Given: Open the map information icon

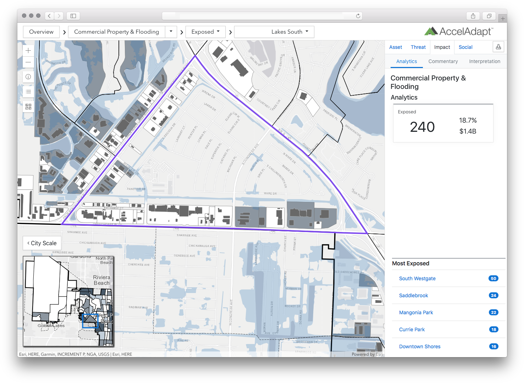Looking at the screenshot, I should [x=28, y=77].
